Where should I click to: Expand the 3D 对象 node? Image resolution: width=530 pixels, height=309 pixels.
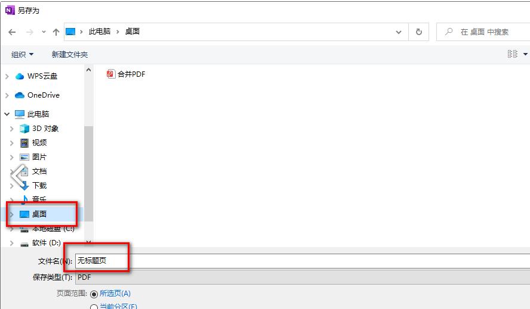pyautogui.click(x=12, y=129)
